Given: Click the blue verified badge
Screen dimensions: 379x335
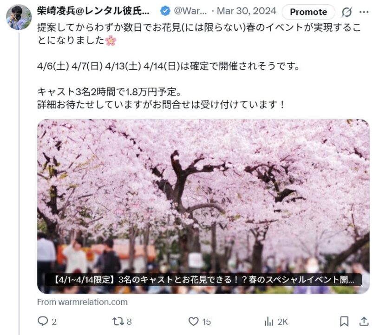Looking at the screenshot, I should tap(165, 11).
